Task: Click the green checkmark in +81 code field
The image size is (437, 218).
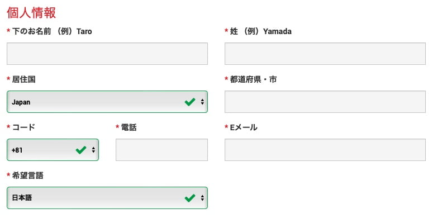Action: click(81, 150)
